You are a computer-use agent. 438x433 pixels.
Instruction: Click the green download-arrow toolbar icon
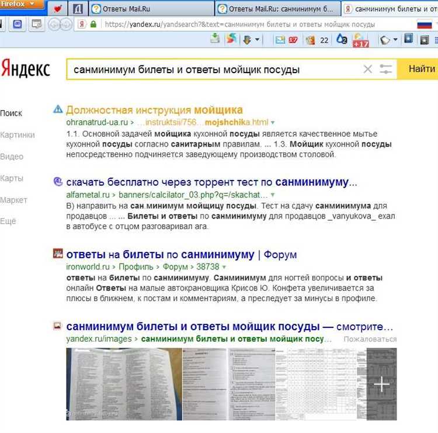[215, 39]
